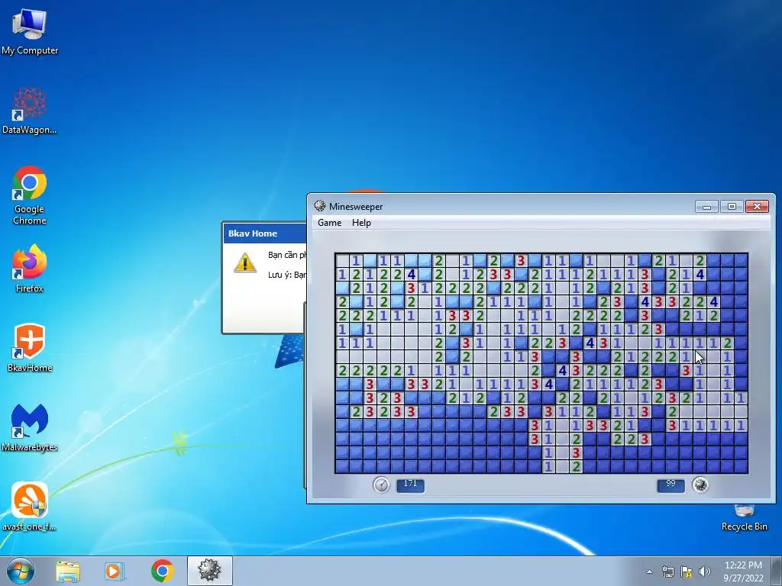Click the timer value 171
Screen dimensions: 782x586
410,485
